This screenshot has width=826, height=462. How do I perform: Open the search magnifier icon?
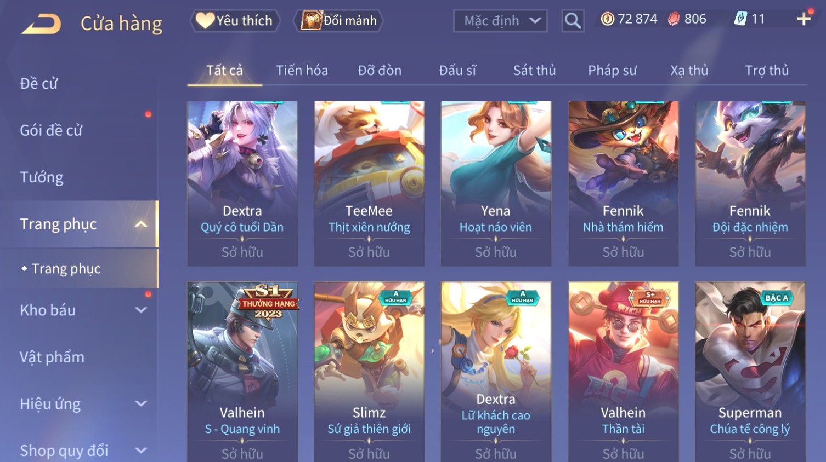coord(573,21)
